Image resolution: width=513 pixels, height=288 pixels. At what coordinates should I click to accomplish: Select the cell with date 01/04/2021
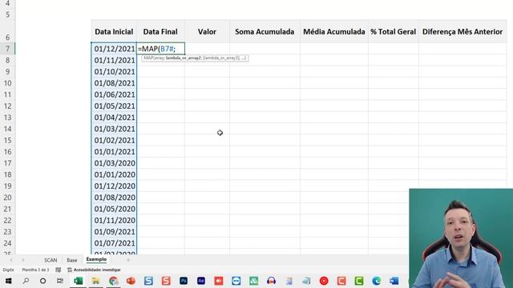pyautogui.click(x=114, y=118)
